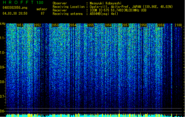Click the 2051 time marker
Image resolution: width=185 pixels, height=117 pixels.
click(x=20, y=25)
